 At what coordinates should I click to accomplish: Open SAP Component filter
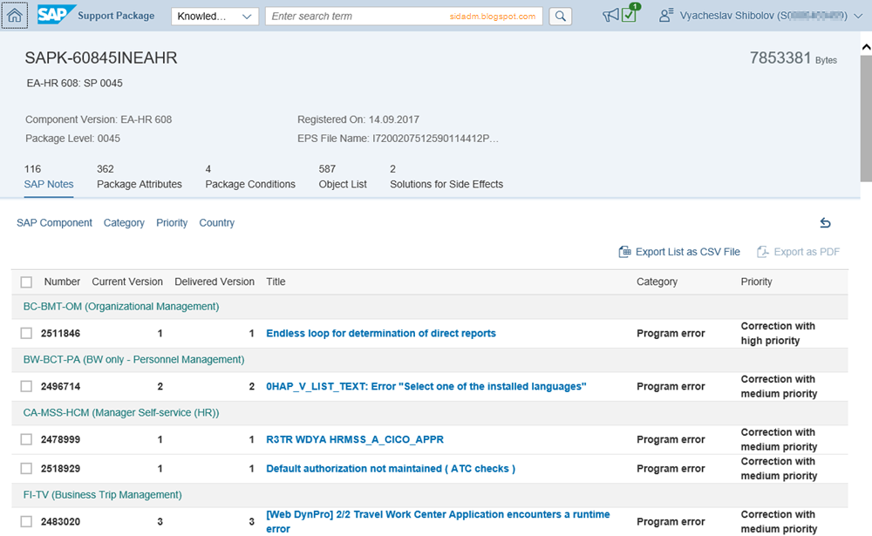tap(54, 223)
